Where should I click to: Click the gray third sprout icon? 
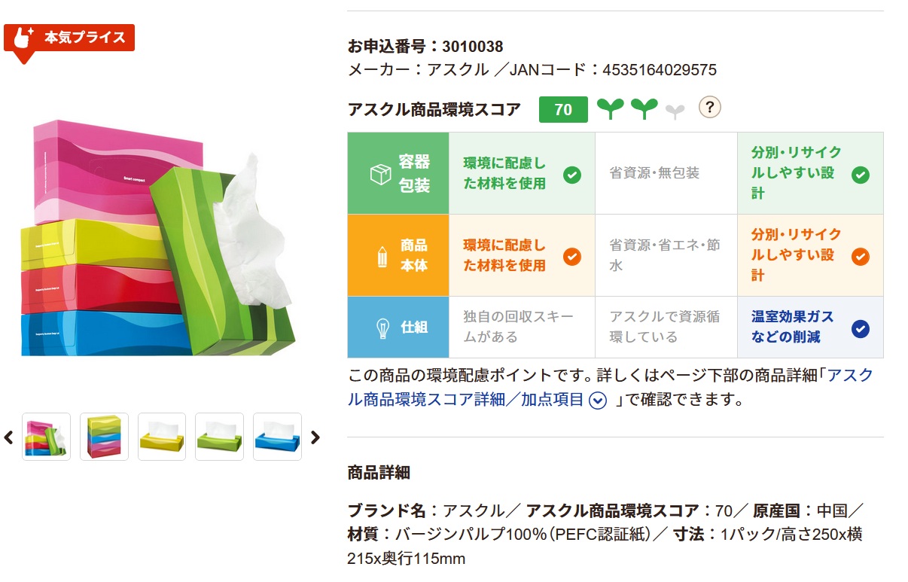pos(675,109)
